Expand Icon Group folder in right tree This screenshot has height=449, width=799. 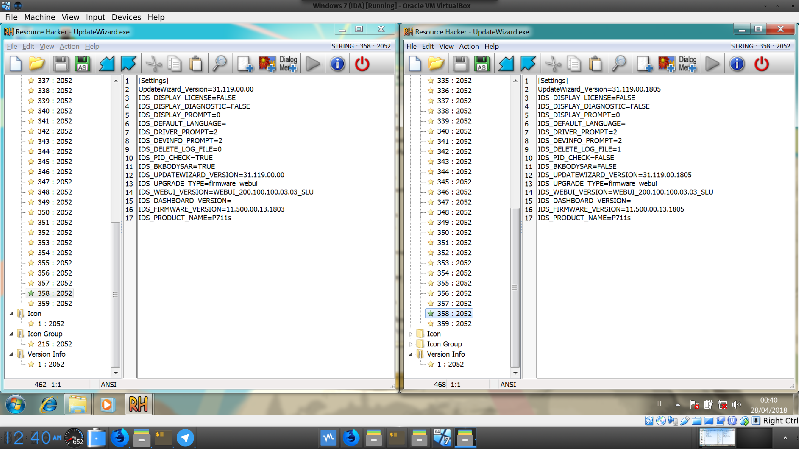(411, 344)
